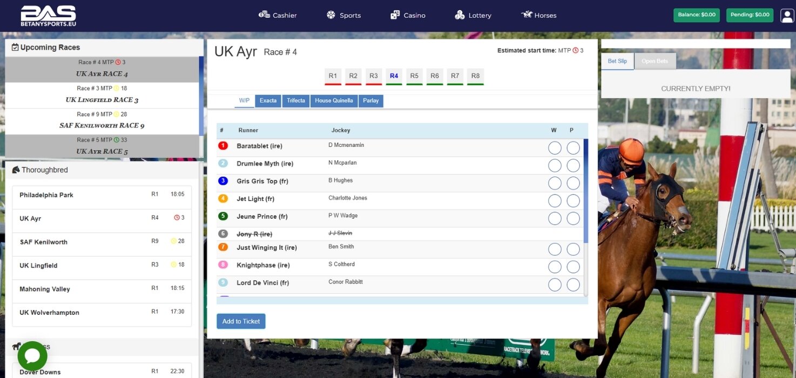Click runner number 3 badge for Gris Gris Top
This screenshot has height=378, width=796.
(x=223, y=181)
